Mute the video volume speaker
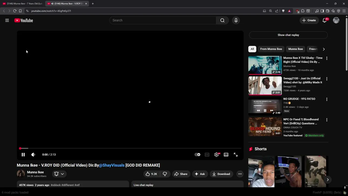The width and height of the screenshot is (348, 196). pos(33,155)
